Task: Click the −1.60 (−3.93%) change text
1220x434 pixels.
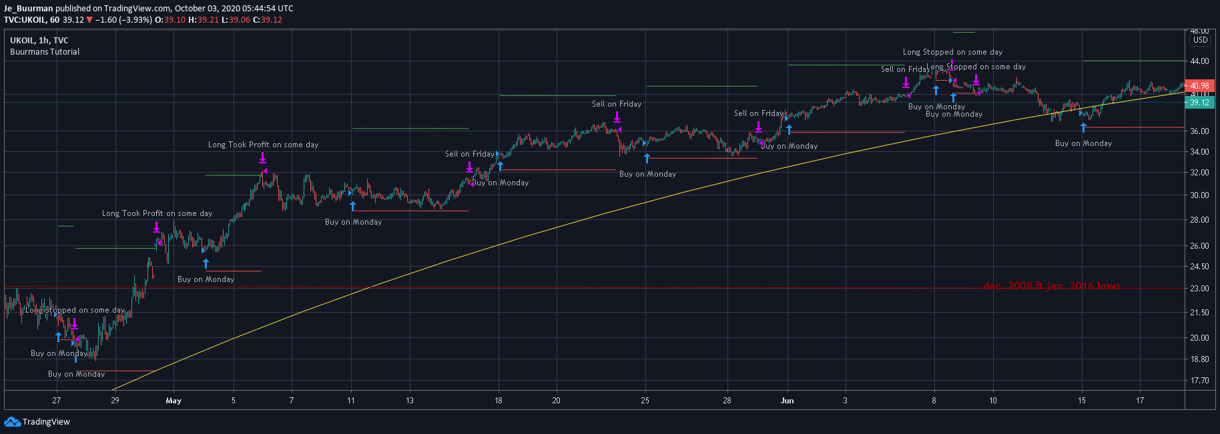Action: click(123, 20)
